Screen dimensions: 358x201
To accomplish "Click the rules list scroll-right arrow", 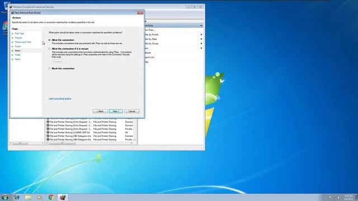I will 132,143.
